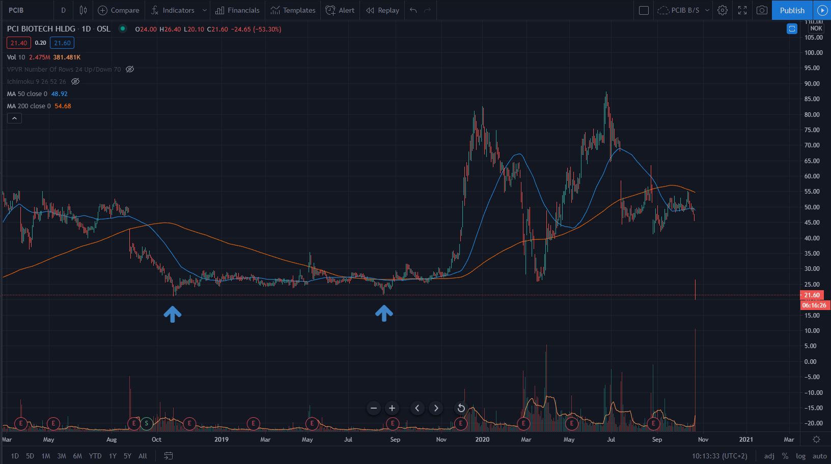The image size is (831, 464).
Task: Take a chart snapshot with camera icon
Action: coord(762,10)
